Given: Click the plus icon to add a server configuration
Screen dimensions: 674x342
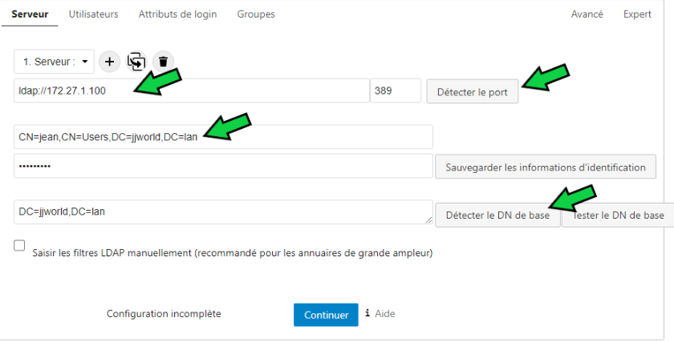Looking at the screenshot, I should [110, 61].
